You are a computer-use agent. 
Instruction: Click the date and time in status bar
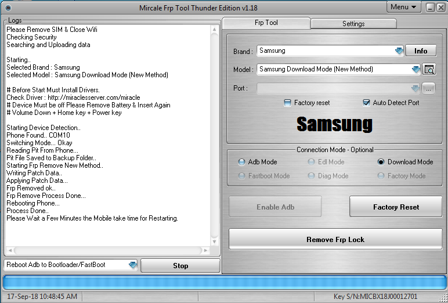pyautogui.click(x=42, y=297)
